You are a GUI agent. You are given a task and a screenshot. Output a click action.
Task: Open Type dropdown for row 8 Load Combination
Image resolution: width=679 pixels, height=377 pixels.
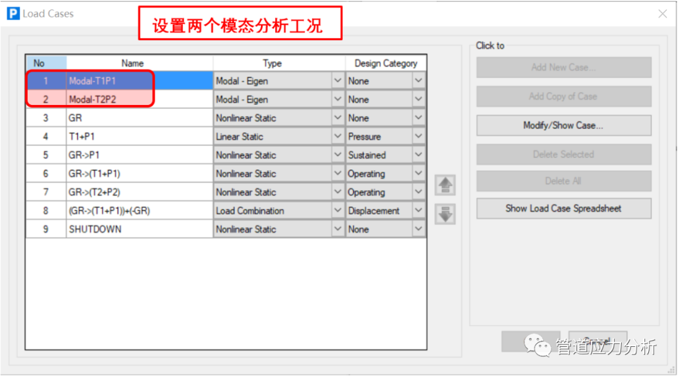click(x=338, y=210)
